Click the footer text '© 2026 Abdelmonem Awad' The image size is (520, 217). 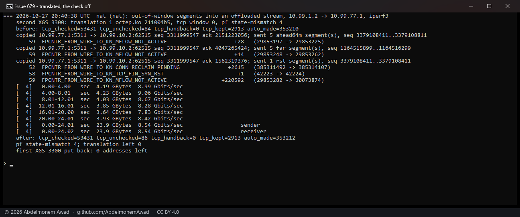point(37,212)
